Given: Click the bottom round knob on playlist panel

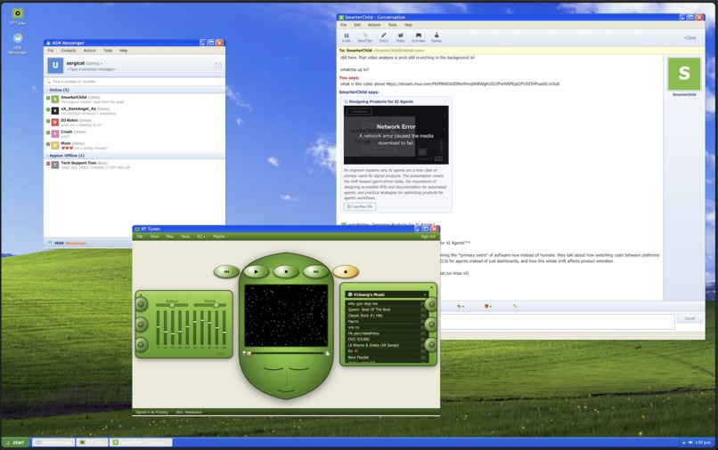Looking at the screenshot, I should tap(431, 344).
